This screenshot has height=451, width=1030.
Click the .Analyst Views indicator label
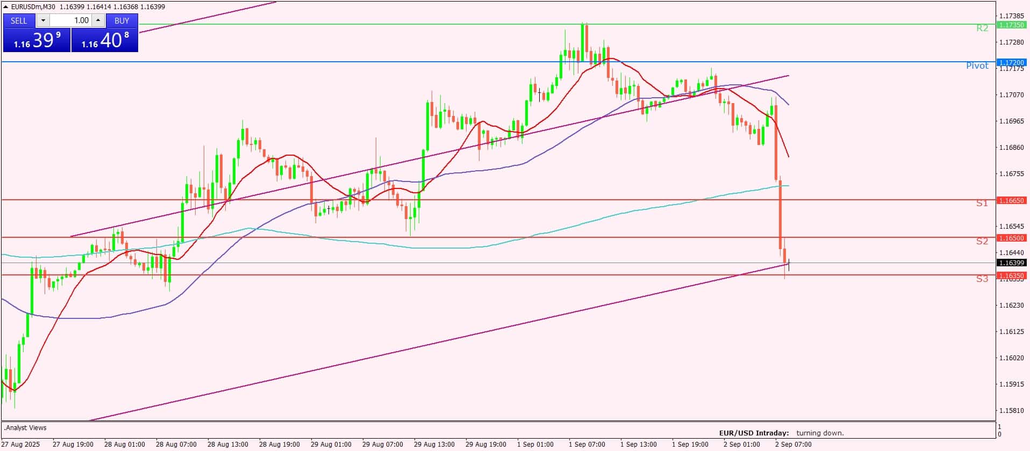[25, 428]
